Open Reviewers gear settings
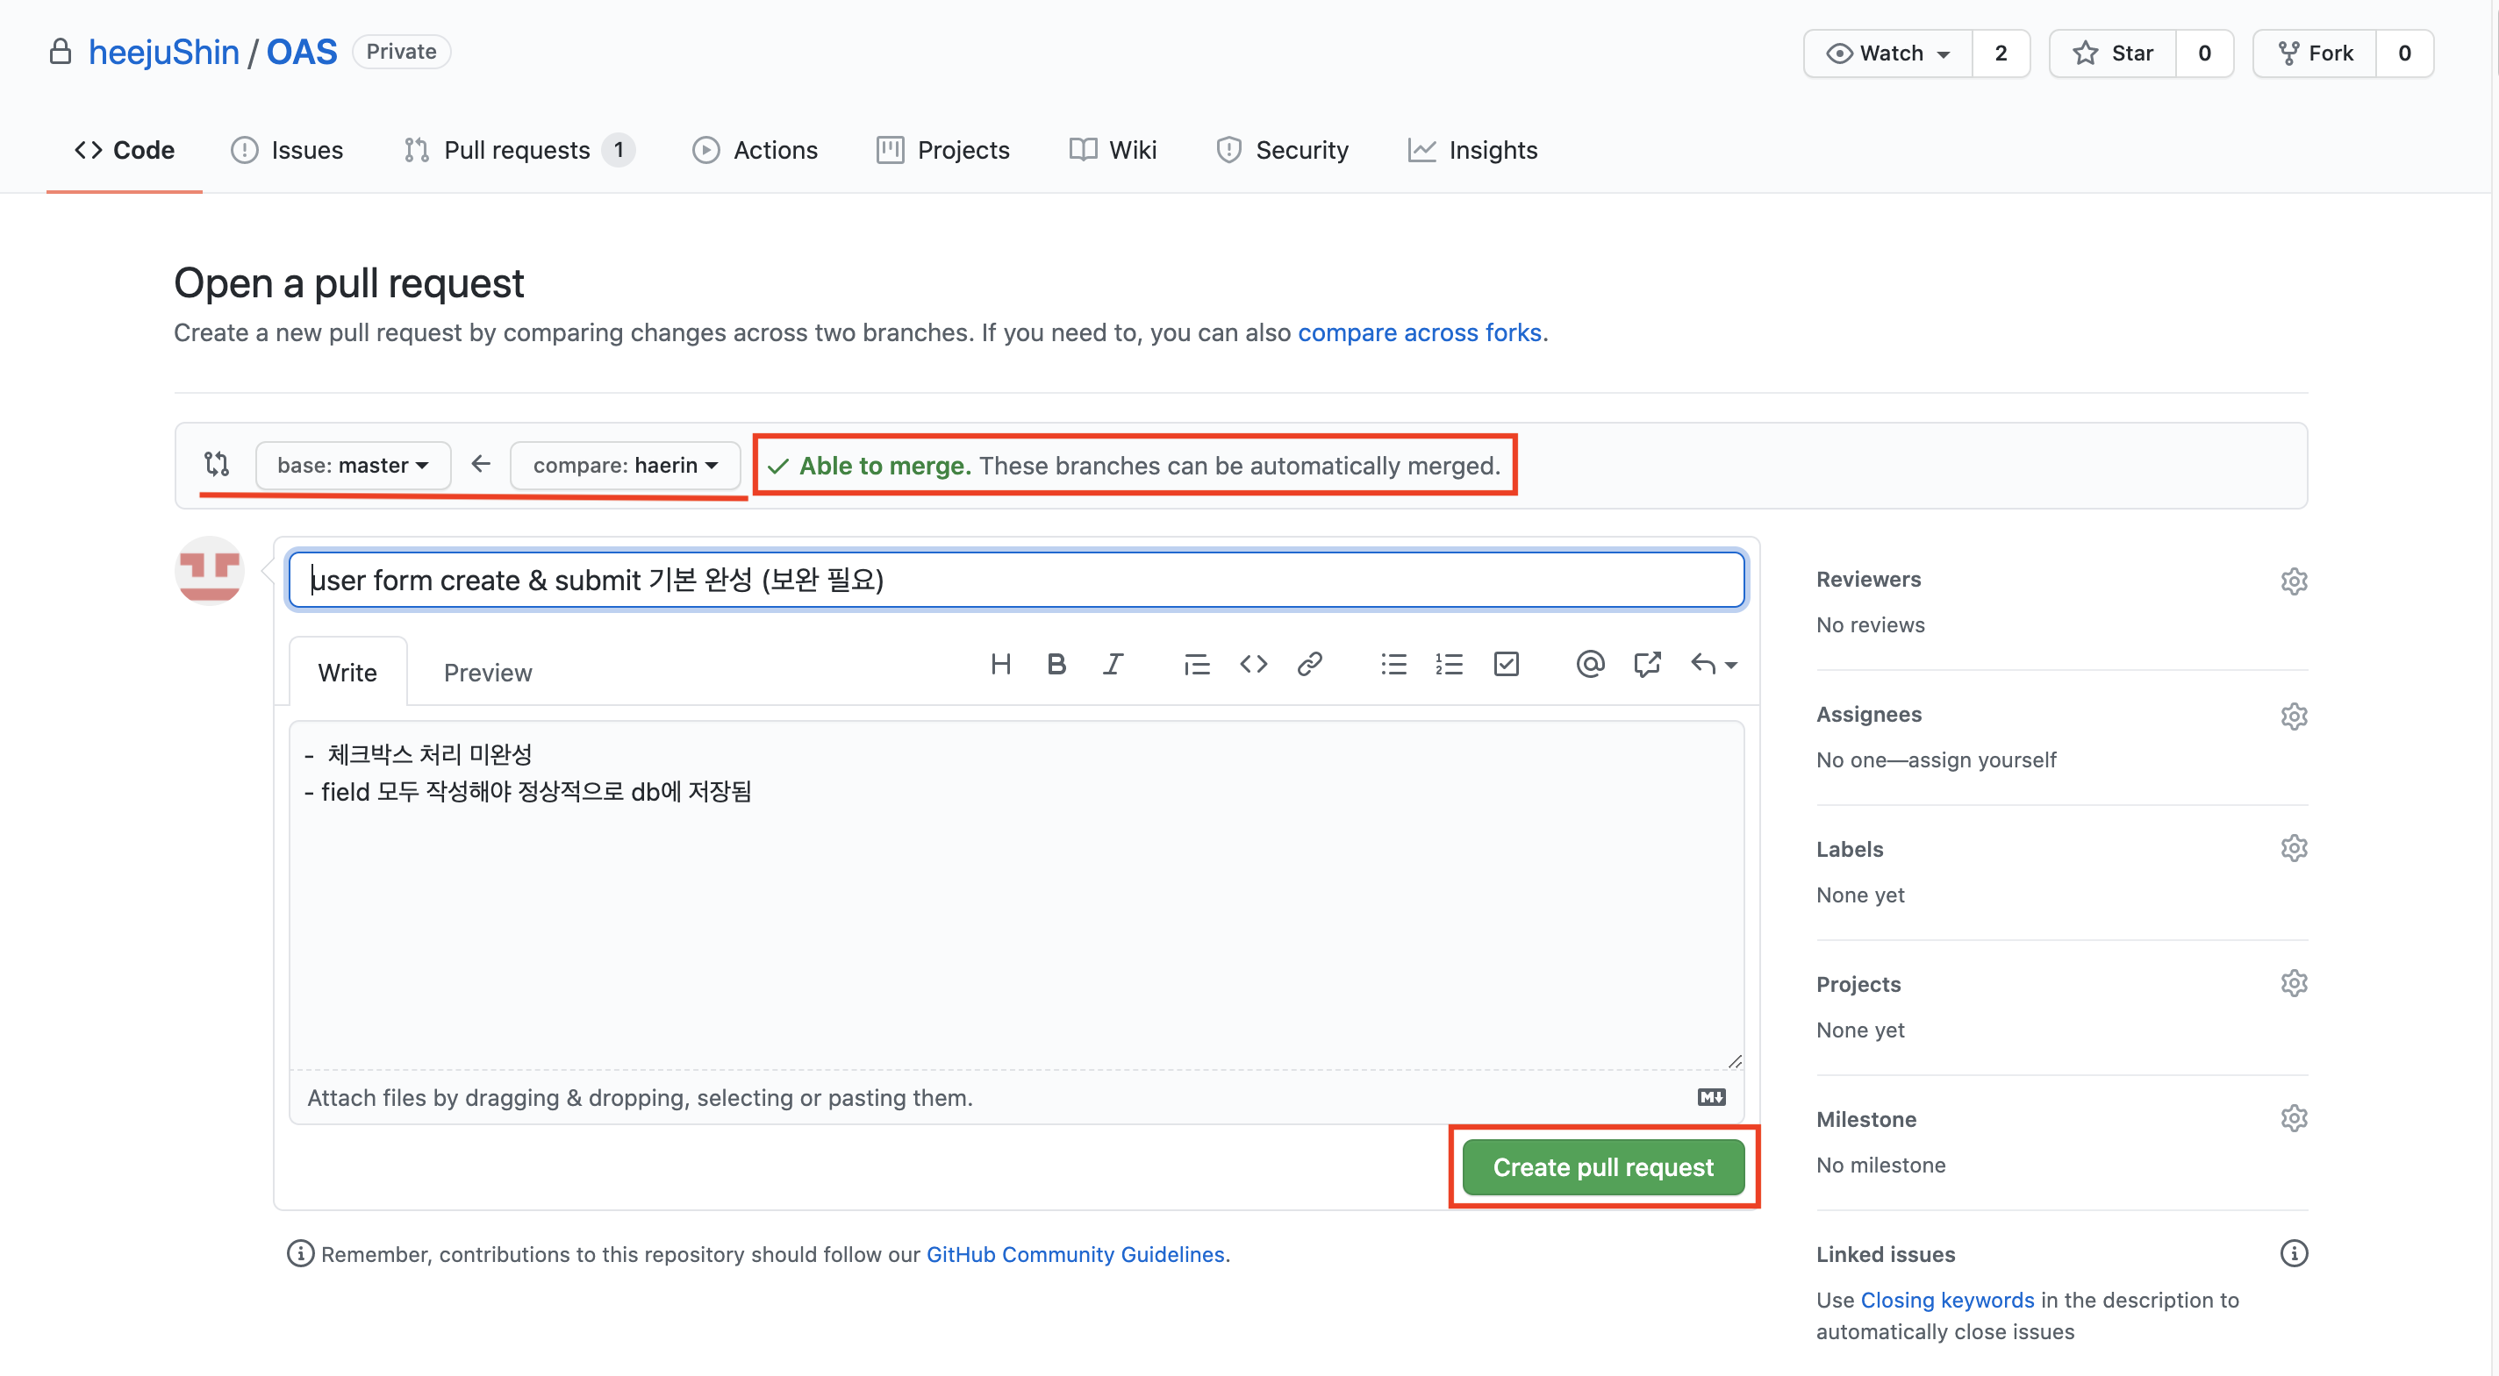 click(x=2294, y=581)
